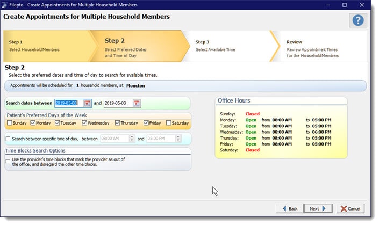
Task: Enable the Saturday checkbox
Action: (x=169, y=123)
